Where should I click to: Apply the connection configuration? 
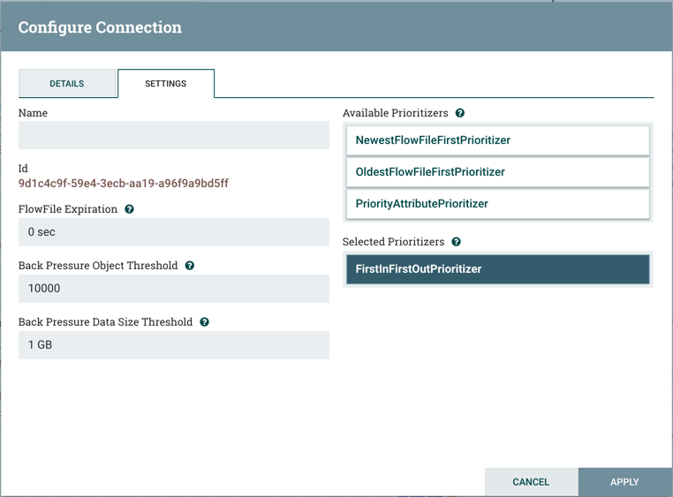(x=624, y=482)
